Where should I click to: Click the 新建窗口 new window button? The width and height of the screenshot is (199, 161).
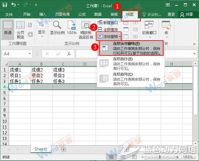coord(108,23)
